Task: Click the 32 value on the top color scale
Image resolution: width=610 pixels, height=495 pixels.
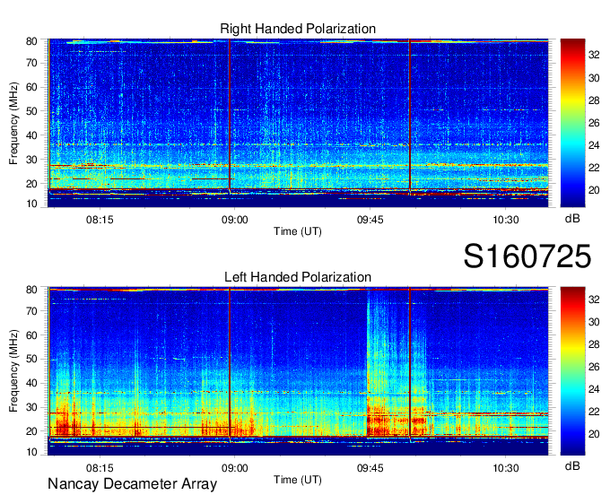Action: [594, 56]
